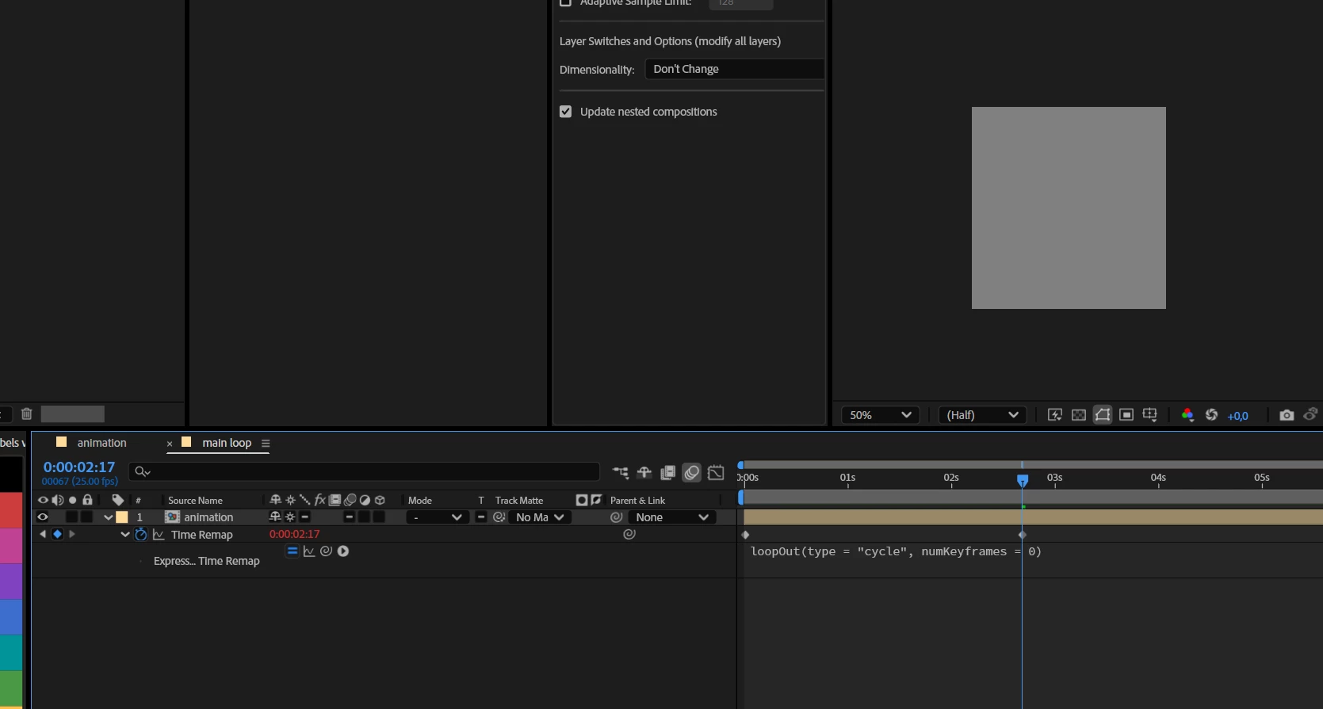Toggle Adaptive Sample Limit checkbox
Viewport: 1323px width, 709px height.
[565, 2]
